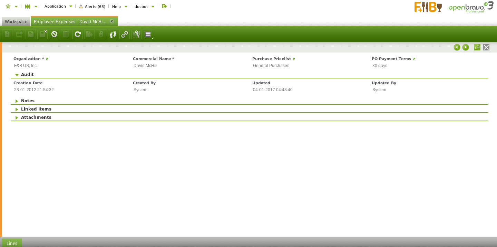The image size is (497, 247).
Task: Follow the Organization field link arrow
Action: (x=47, y=59)
